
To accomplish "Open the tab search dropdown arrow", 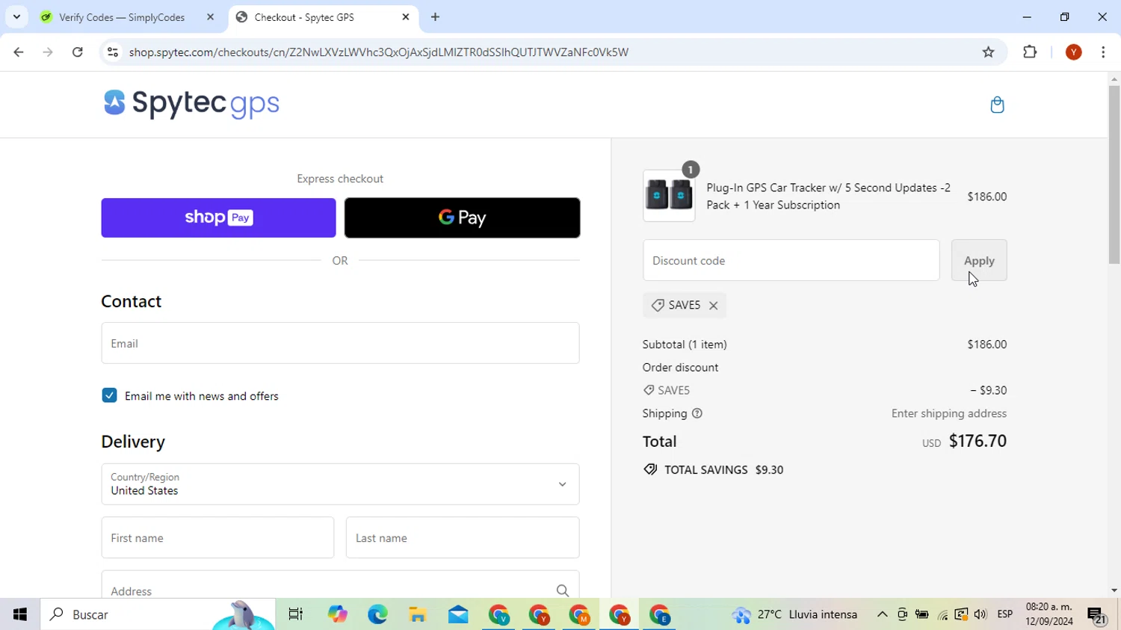I will (16, 17).
